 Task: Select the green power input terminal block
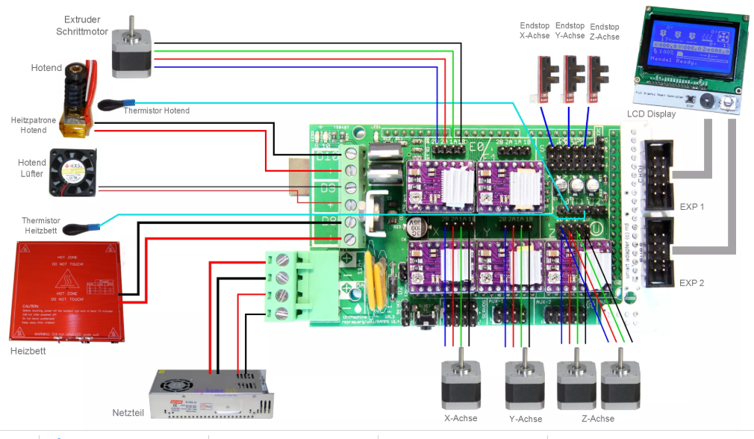coord(288,286)
